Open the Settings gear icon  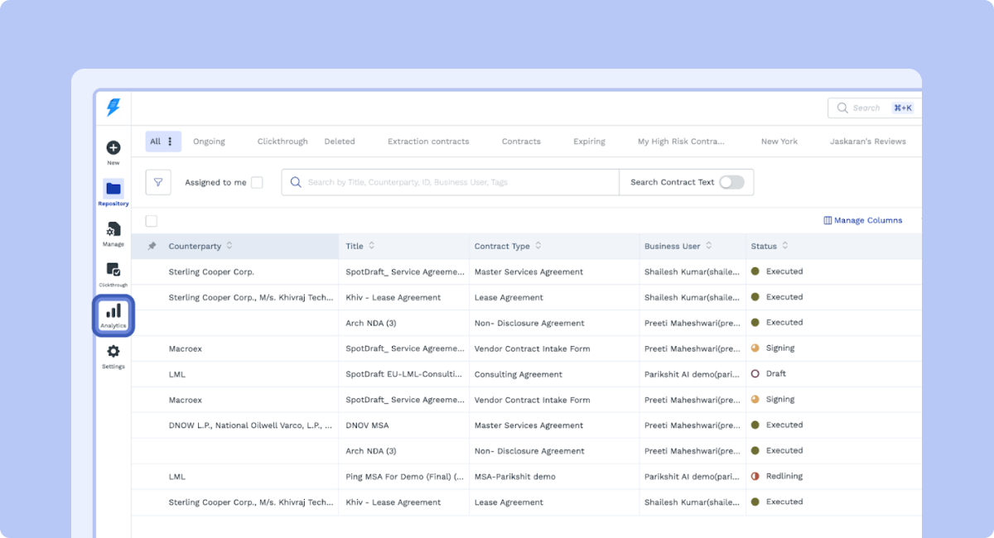tap(113, 352)
